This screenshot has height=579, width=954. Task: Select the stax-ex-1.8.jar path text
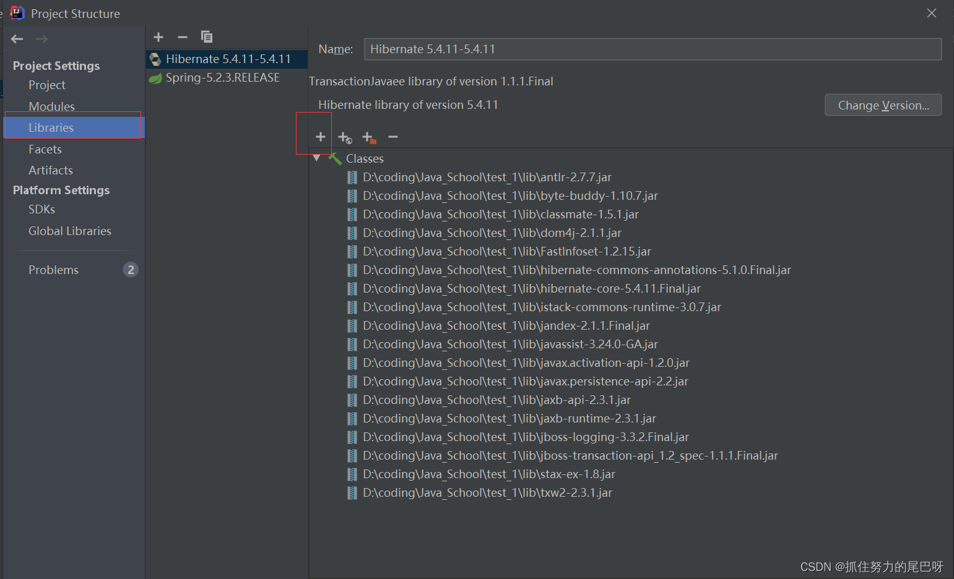click(x=489, y=474)
